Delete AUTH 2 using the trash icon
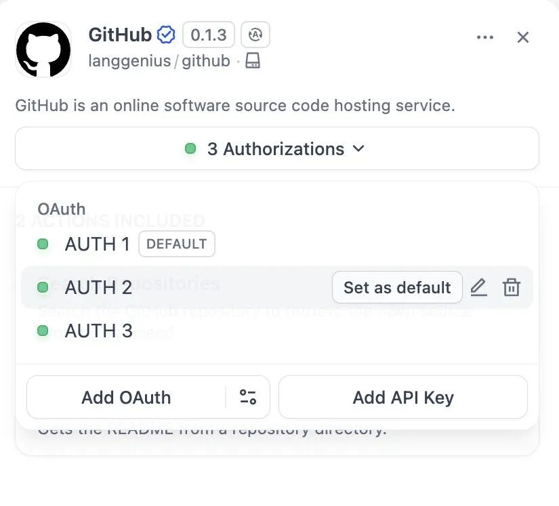 click(x=512, y=287)
